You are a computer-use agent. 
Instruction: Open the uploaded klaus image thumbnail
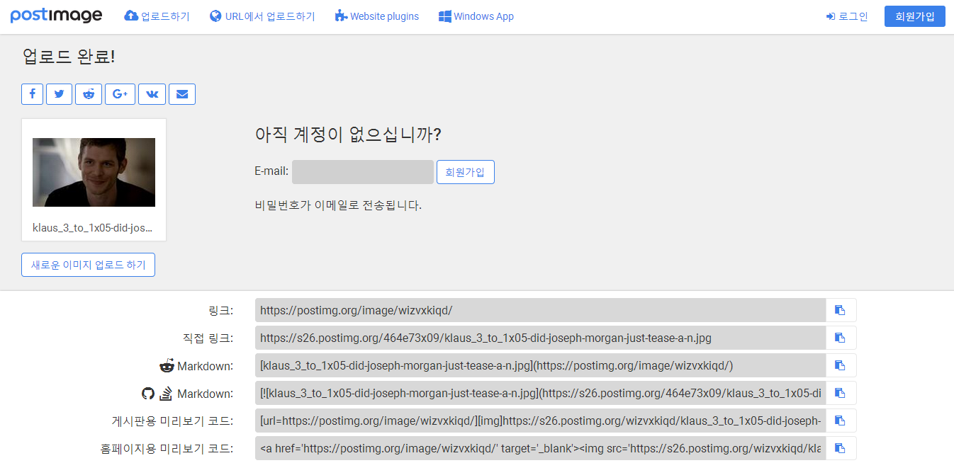click(94, 172)
